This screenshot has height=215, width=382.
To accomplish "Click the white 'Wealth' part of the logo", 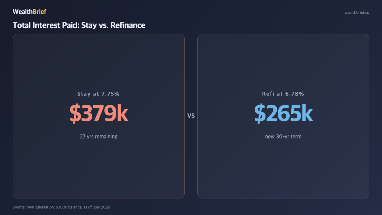I will click(23, 12).
